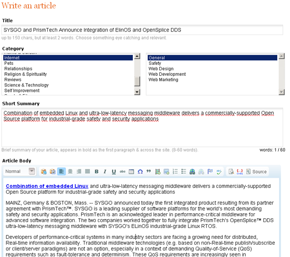This screenshot has width=290, height=257.
Task: Apply strikethrough formatting
Action: click(122, 171)
